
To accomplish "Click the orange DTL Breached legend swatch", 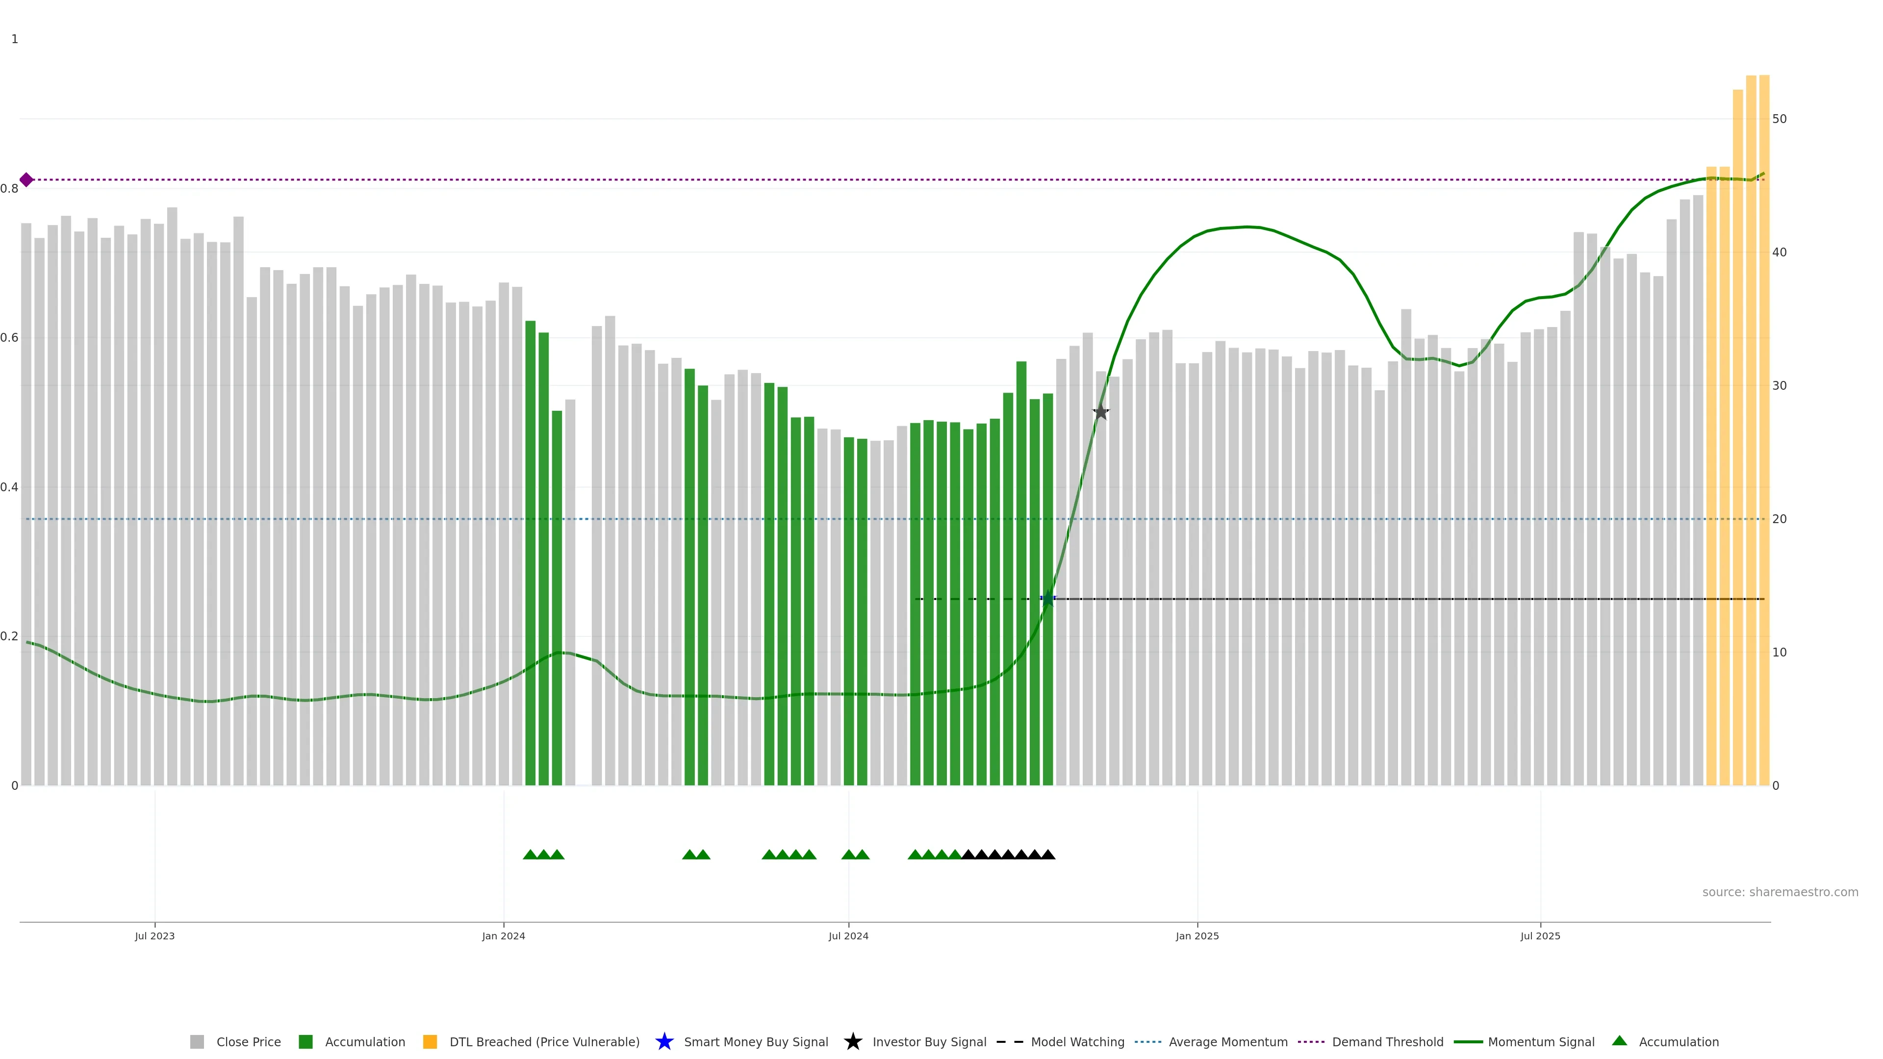I will [x=430, y=1042].
